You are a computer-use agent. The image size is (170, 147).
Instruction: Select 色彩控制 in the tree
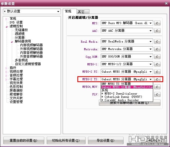16,86
